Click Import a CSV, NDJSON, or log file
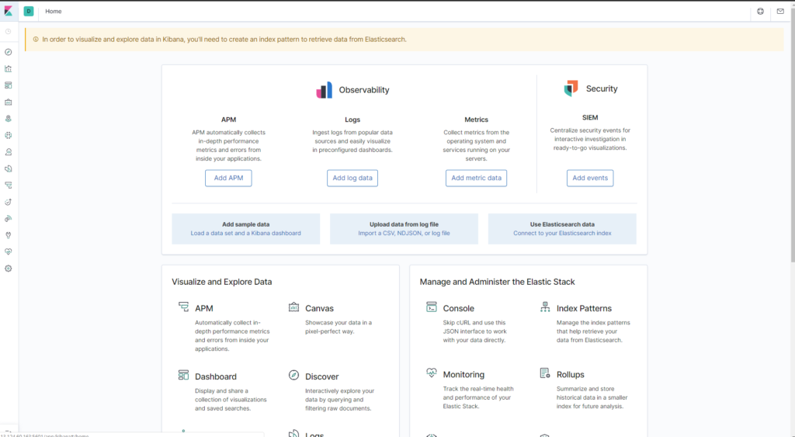795x437 pixels. point(404,233)
